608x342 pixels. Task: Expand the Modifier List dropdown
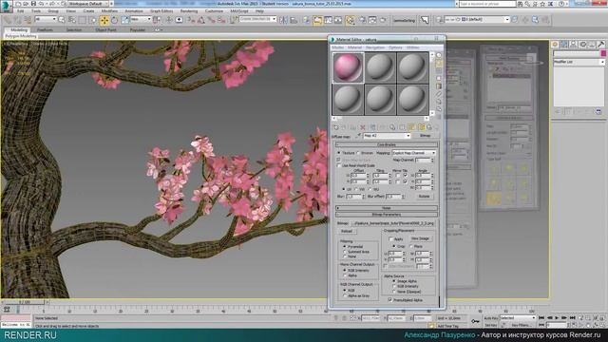(579, 62)
